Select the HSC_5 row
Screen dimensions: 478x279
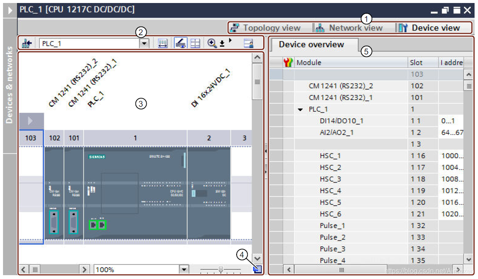point(367,202)
